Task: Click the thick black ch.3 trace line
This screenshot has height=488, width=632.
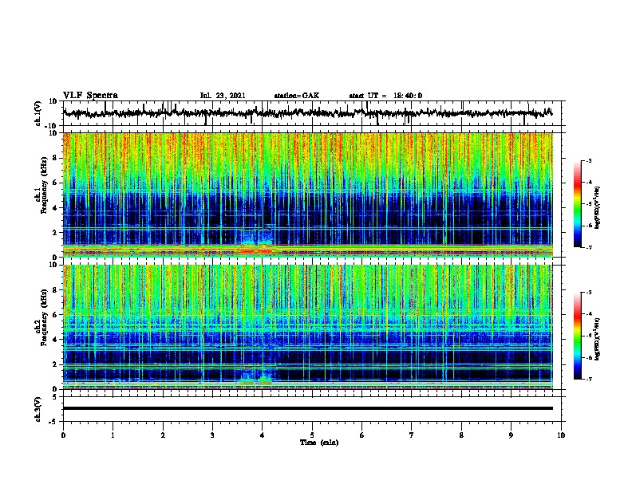Action: point(307,408)
